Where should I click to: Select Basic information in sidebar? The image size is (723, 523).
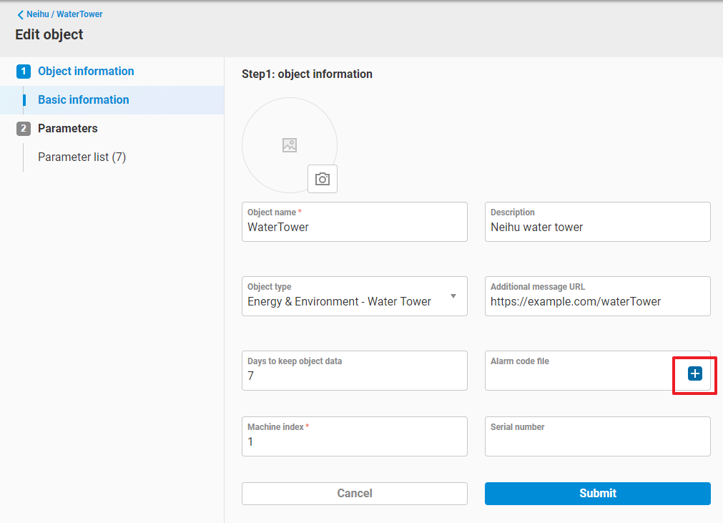point(84,100)
